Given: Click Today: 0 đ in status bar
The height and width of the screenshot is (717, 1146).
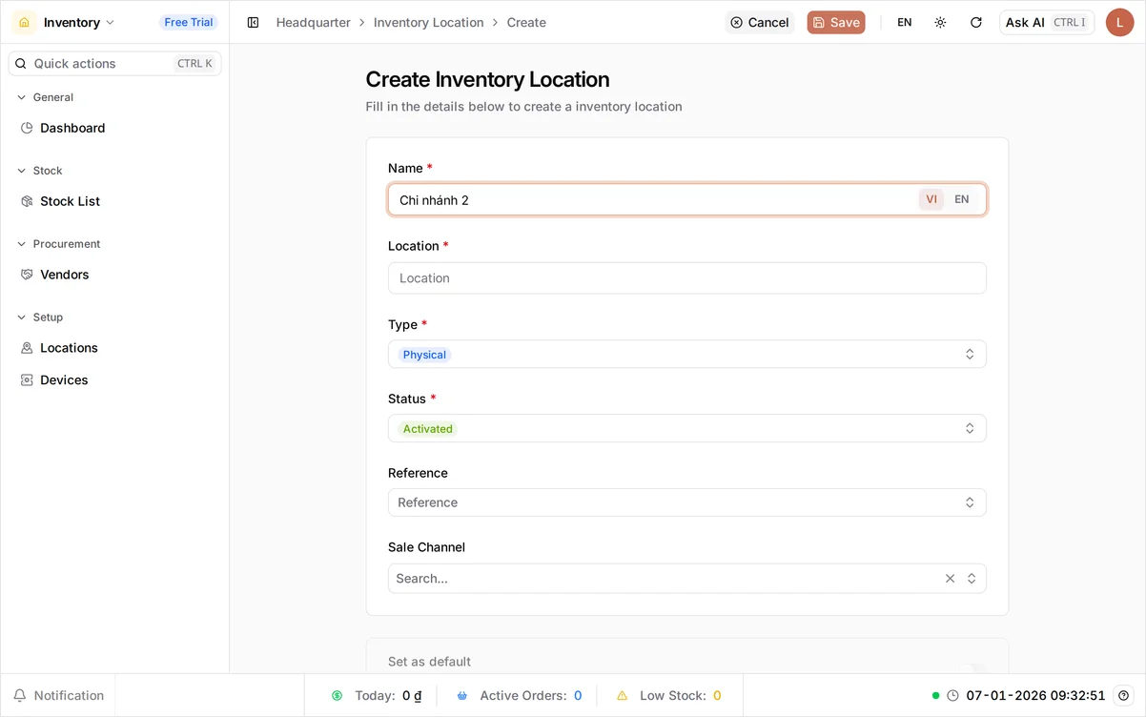Looking at the screenshot, I should click(388, 696).
